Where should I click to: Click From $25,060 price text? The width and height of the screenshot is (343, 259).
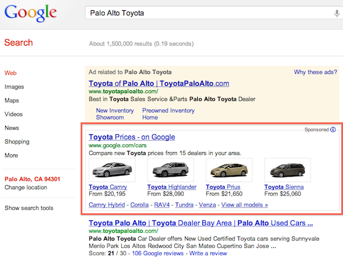tap(282, 194)
